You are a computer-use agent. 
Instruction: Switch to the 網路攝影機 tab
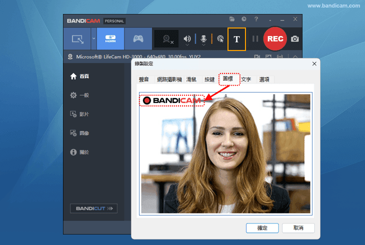tap(169, 79)
